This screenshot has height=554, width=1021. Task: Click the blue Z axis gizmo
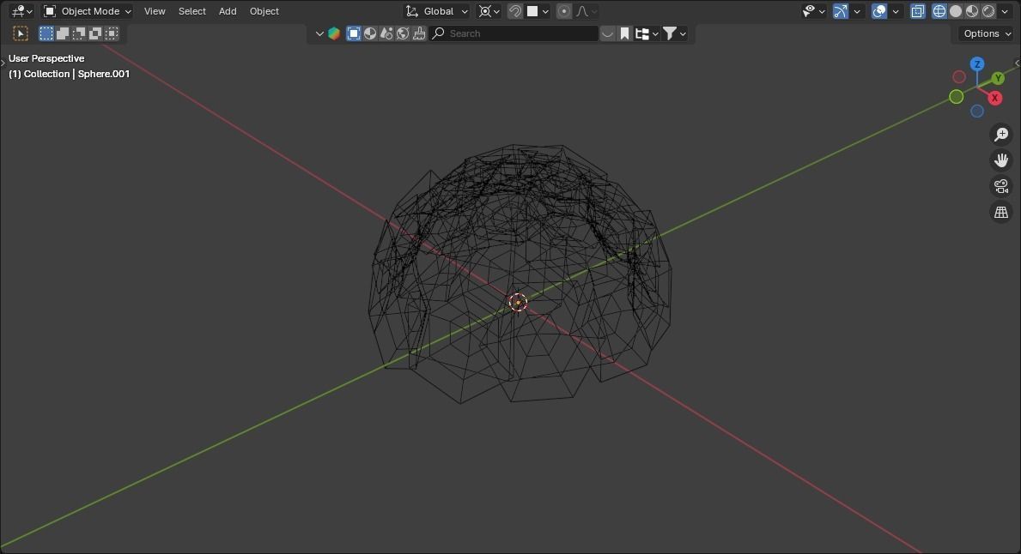(x=976, y=63)
